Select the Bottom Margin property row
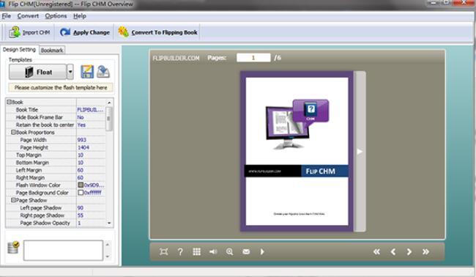The width and height of the screenshot is (476, 277). [56, 163]
